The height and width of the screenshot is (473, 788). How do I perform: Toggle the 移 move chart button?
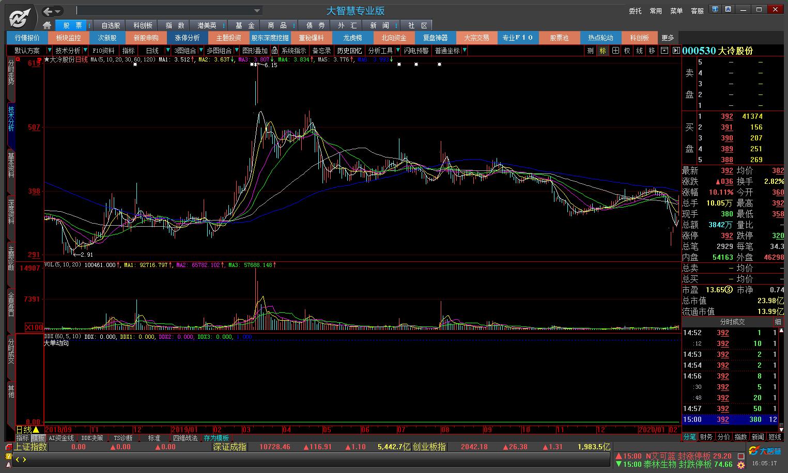[652, 51]
